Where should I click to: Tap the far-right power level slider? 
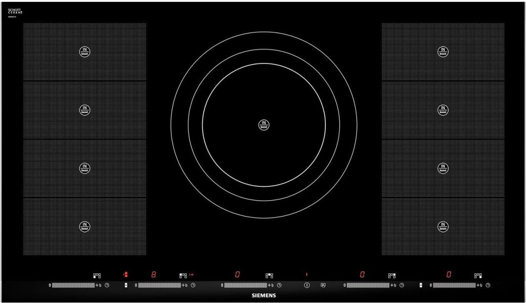coord(454,285)
